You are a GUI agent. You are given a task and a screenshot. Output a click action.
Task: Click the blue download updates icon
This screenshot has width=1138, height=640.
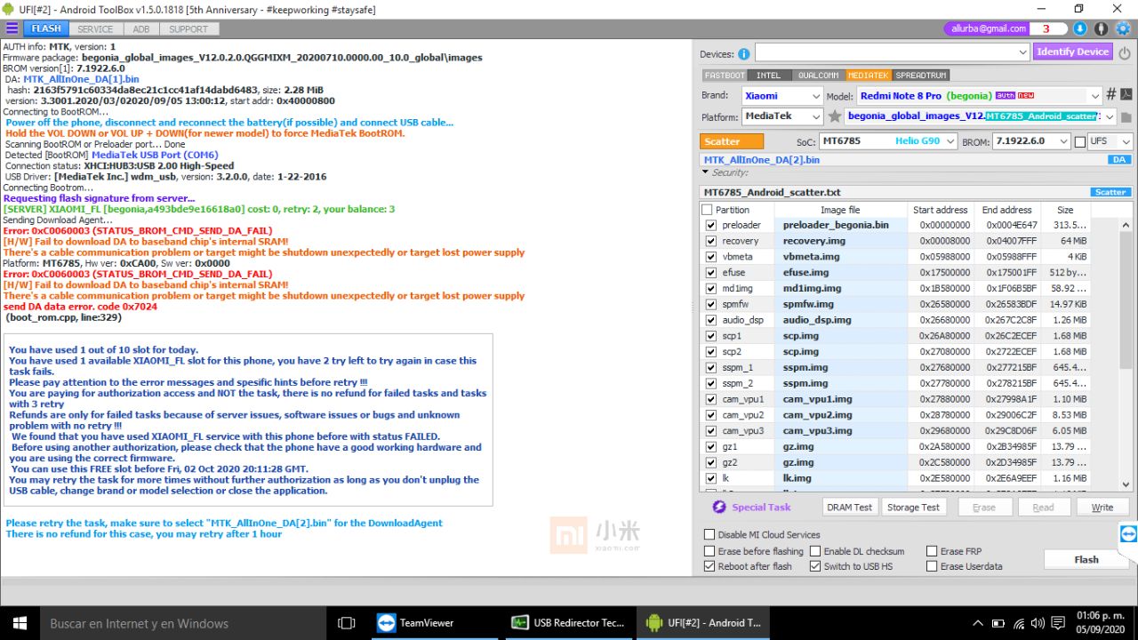pyautogui.click(x=1080, y=28)
